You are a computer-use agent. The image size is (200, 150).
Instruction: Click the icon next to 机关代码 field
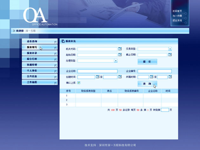click(120, 49)
